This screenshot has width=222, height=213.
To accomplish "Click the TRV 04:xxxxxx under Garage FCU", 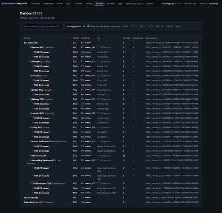I will pyautogui.click(x=42, y=95).
